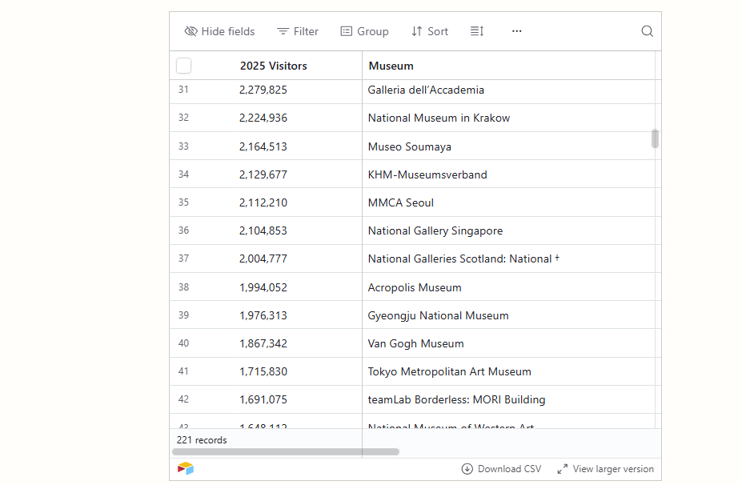Click the Download CSV icon button
Screen dimensions: 742x485
467,469
